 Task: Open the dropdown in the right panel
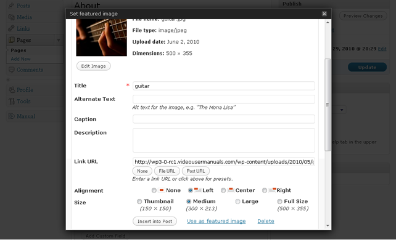[x=342, y=110]
